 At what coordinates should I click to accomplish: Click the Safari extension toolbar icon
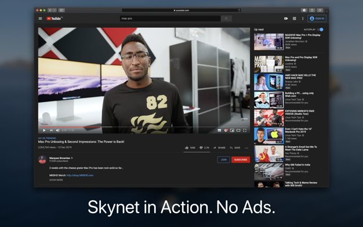tap(304, 10)
